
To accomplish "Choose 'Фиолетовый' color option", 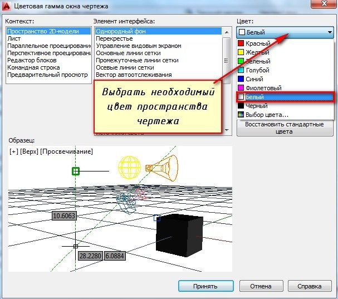I will (x=286, y=88).
